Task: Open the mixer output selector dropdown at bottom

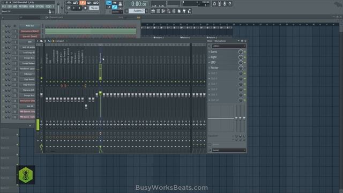Action: (229, 150)
